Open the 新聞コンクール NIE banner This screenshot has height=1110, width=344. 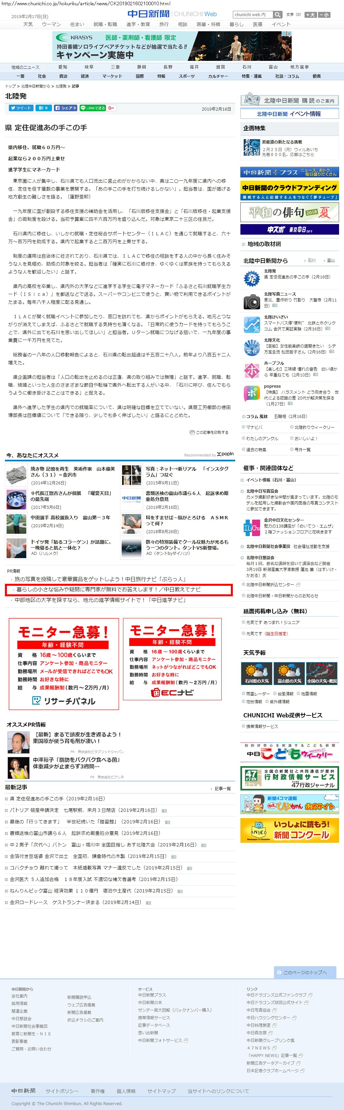point(289,830)
